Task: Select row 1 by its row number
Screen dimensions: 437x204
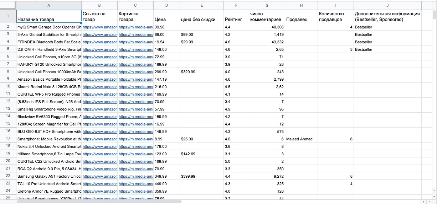Action: tap(8, 16)
